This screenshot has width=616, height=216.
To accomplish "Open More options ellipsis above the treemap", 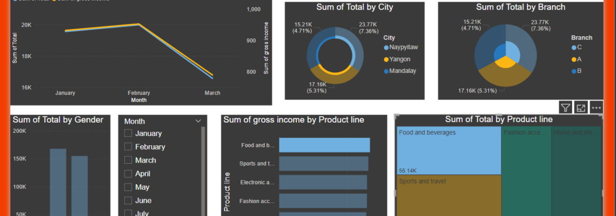I will point(597,107).
